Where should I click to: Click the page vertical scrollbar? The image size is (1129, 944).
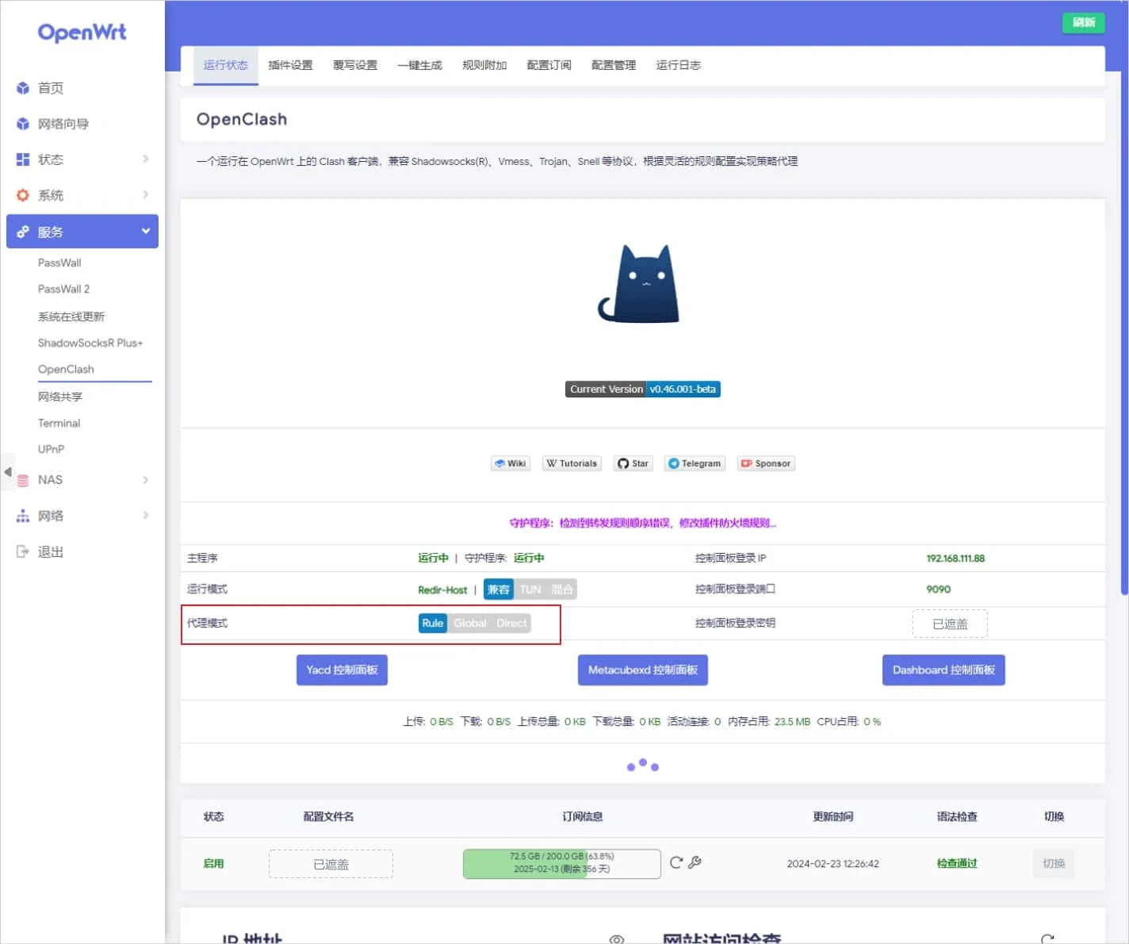tap(1124, 297)
